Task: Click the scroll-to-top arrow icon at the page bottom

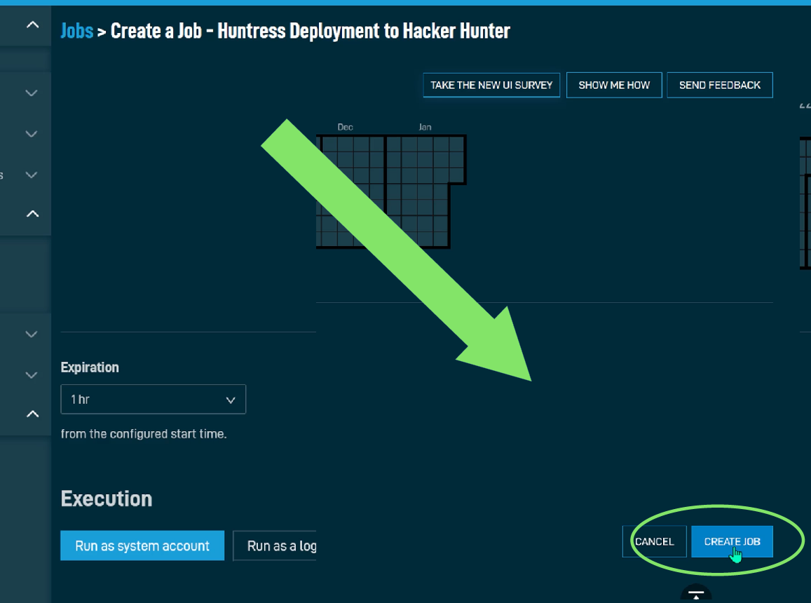Action: coord(696,593)
